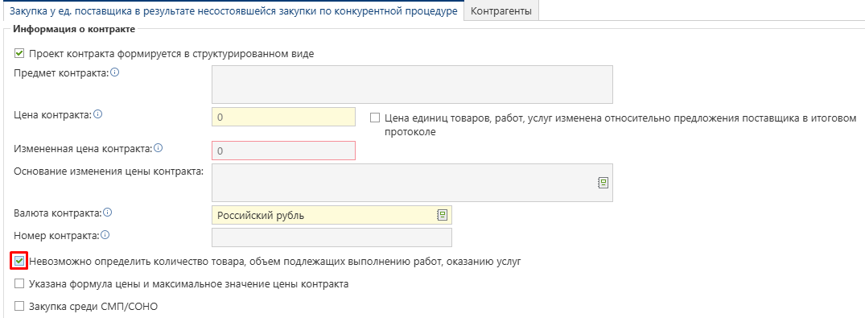Uncheck Невозможно определить количество товара checkbox
865x318 pixels.
point(20,261)
